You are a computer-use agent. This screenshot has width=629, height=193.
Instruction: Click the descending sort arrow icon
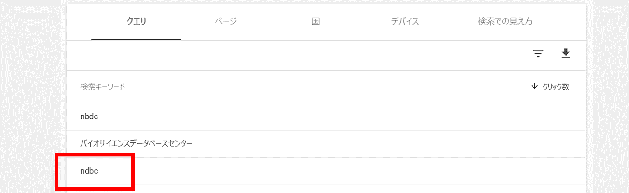click(534, 86)
